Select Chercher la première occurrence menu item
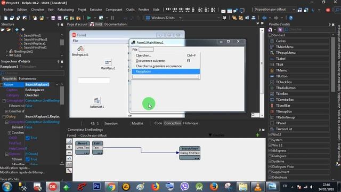Image resolution: width=341 pixels, height=192 pixels. [166, 66]
